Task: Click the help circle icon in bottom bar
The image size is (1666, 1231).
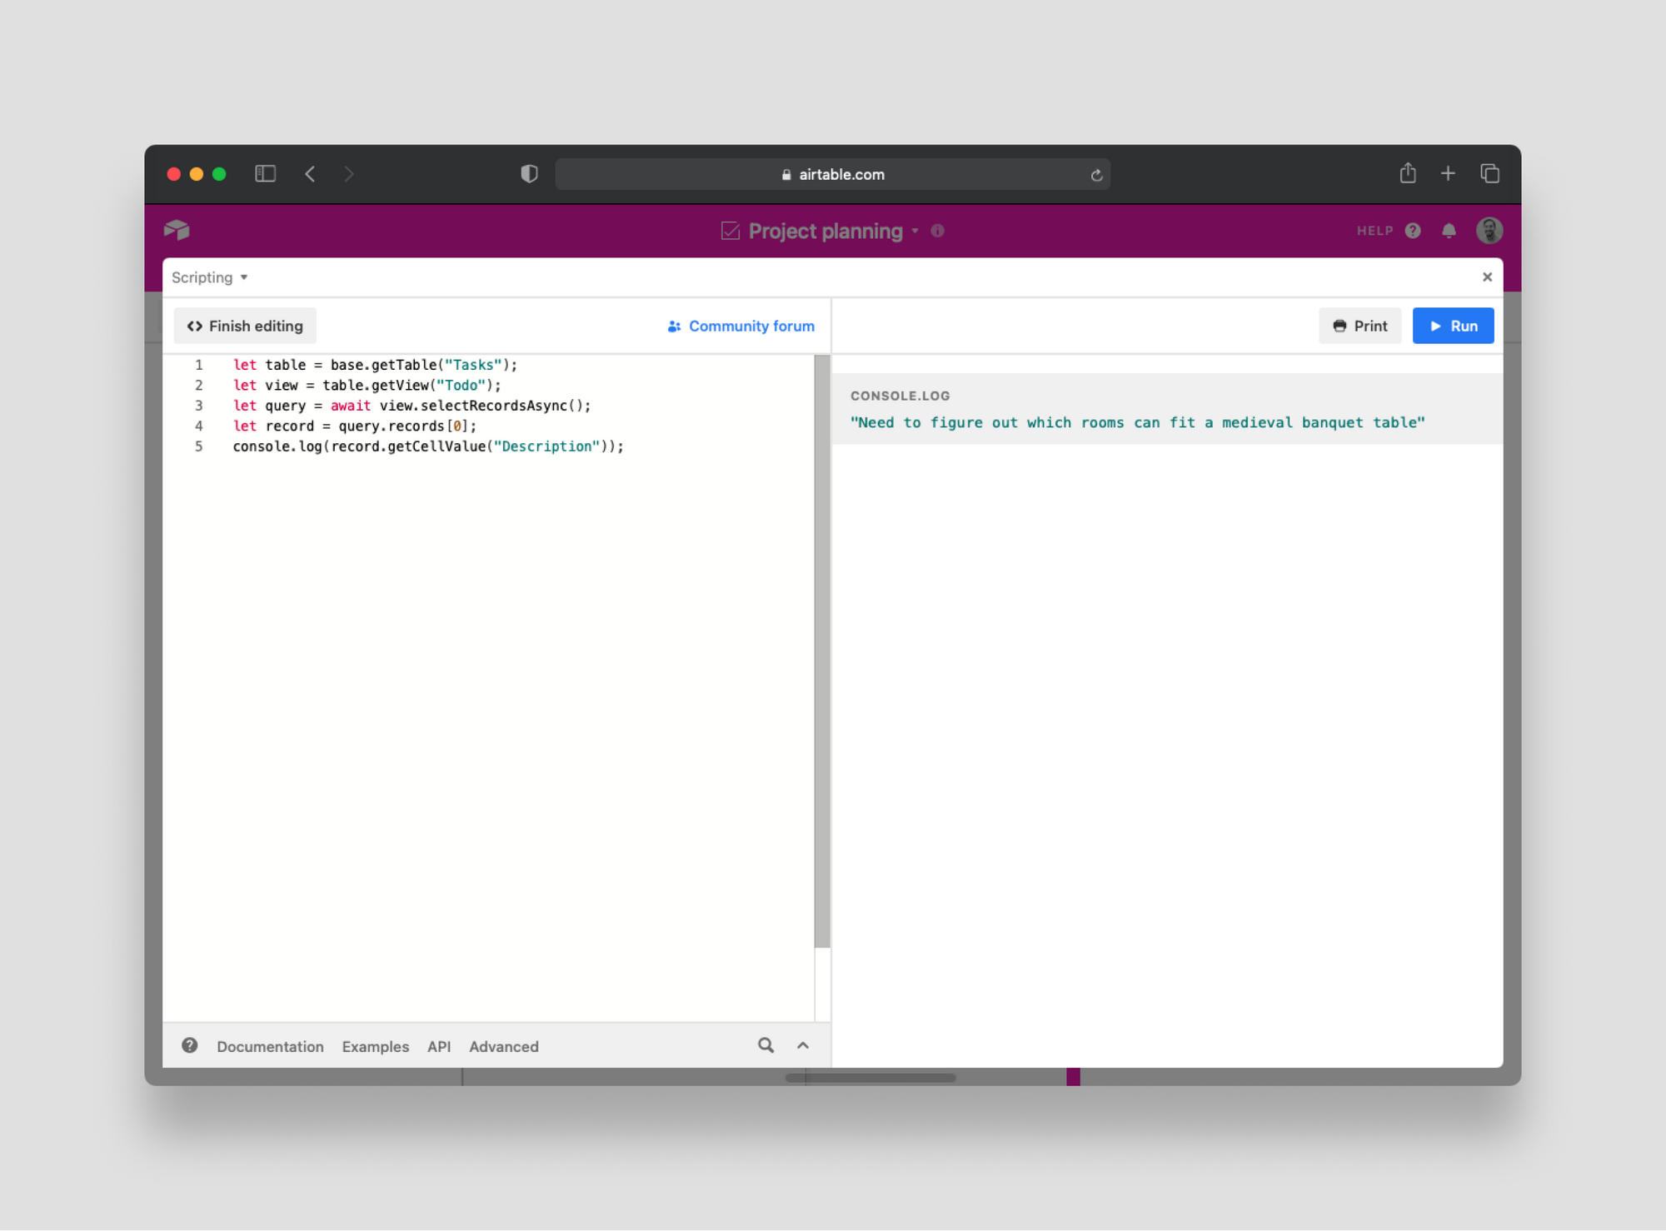Action: [189, 1045]
